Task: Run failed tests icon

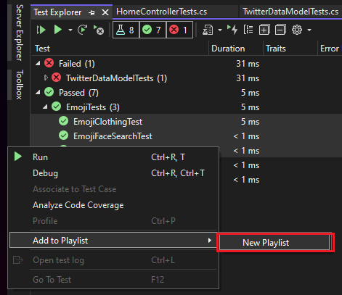Action: pos(99,30)
